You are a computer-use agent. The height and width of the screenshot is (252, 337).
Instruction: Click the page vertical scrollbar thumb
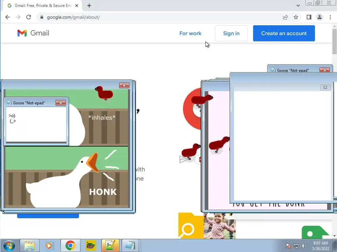click(334, 41)
